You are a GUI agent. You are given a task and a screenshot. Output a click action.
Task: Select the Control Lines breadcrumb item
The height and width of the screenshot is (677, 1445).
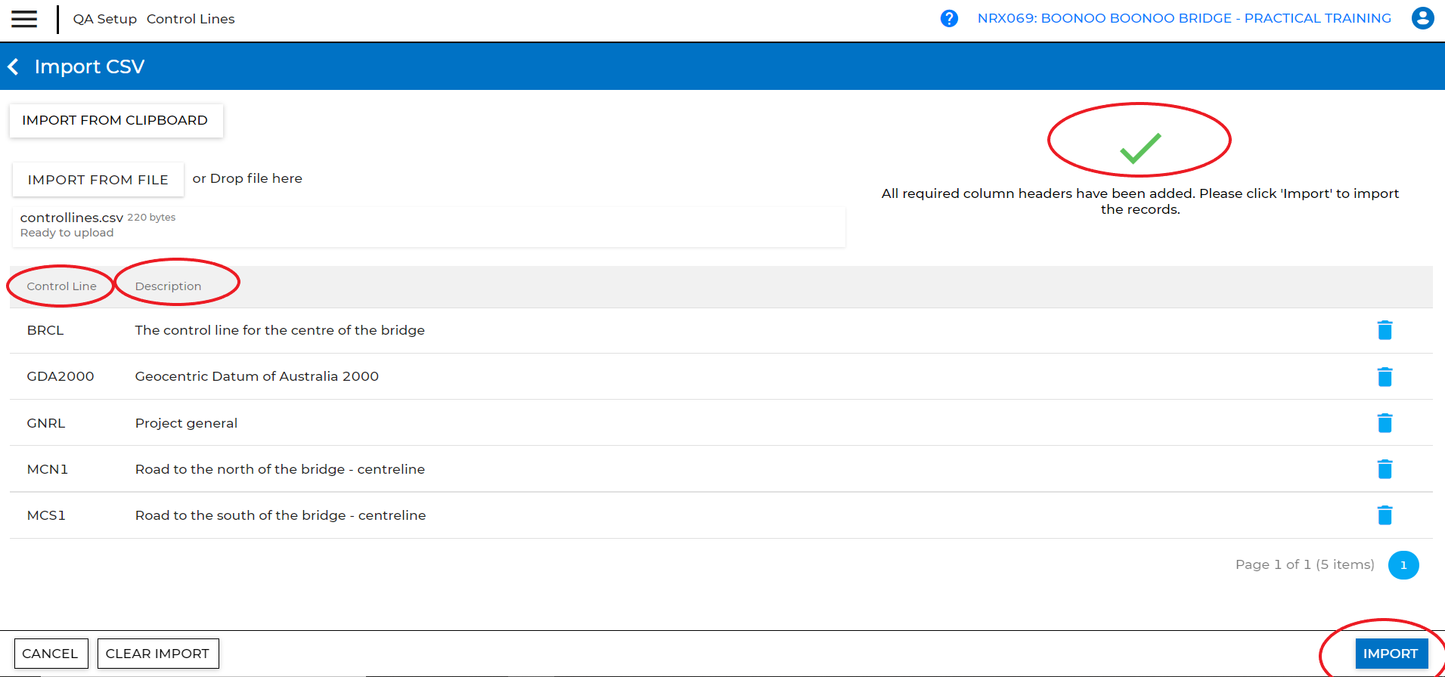[191, 19]
